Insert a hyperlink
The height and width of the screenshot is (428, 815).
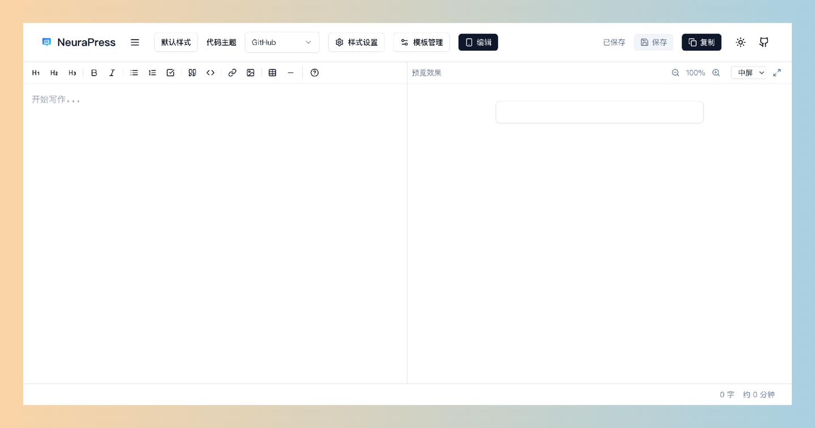(232, 73)
